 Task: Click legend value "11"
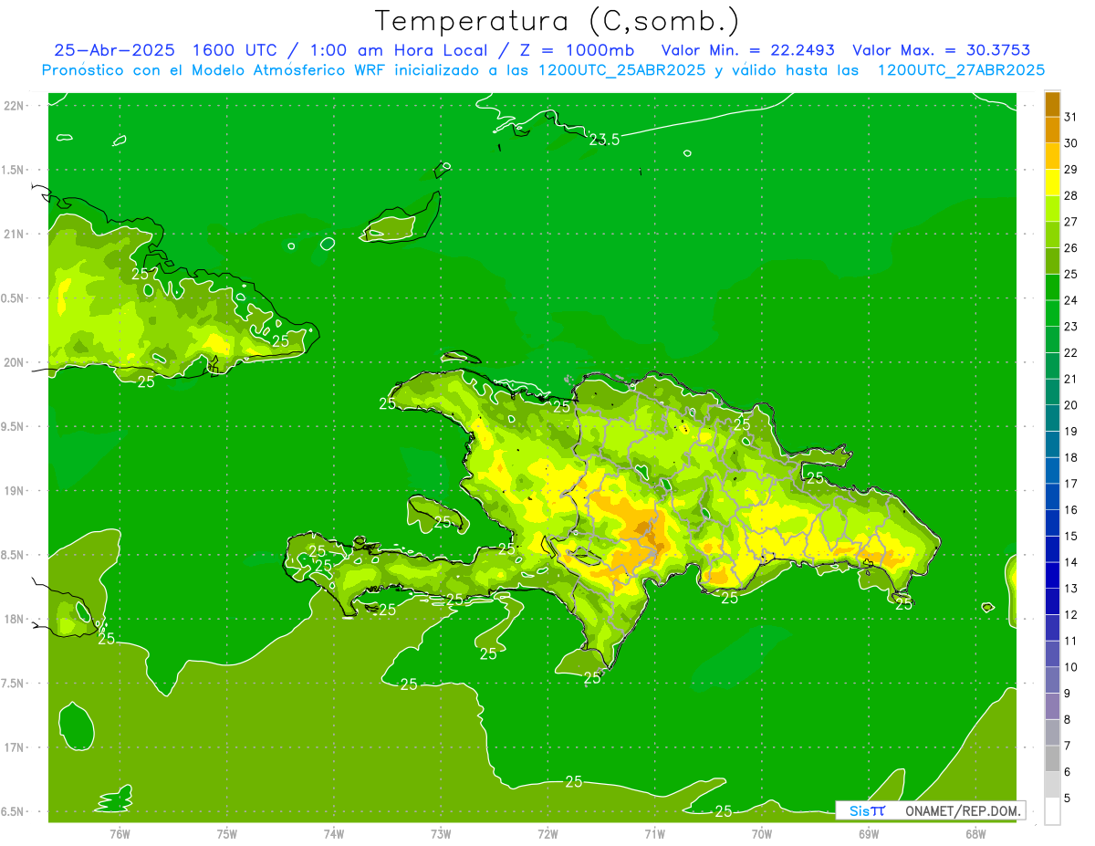[x=1070, y=641]
